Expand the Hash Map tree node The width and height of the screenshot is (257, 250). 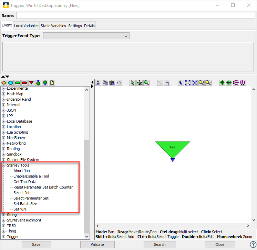3,94
